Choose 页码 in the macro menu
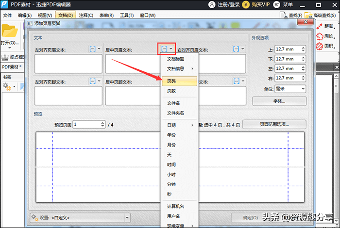340x228 pixels. [x=179, y=81]
